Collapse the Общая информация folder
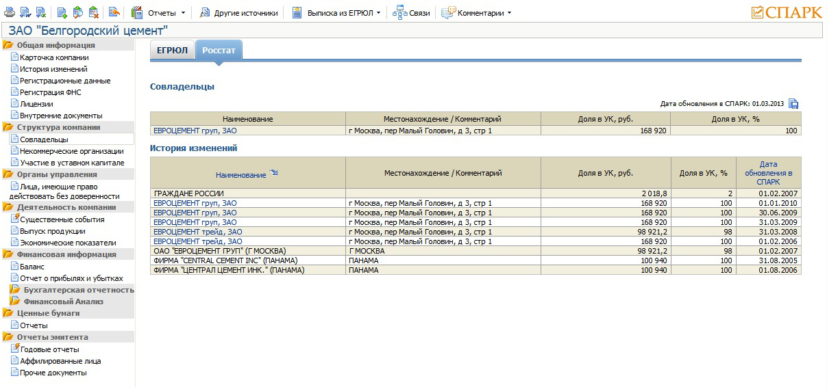 click(8, 45)
